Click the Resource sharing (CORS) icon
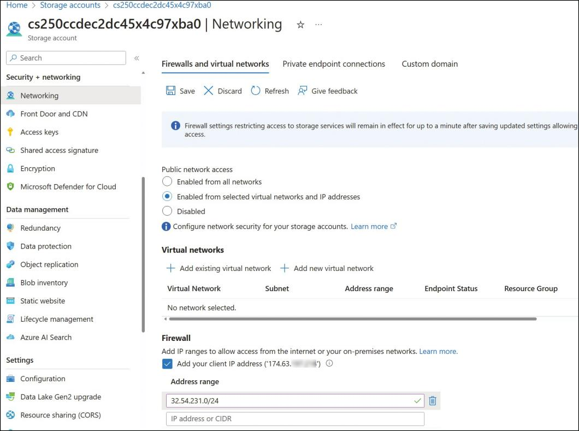This screenshot has height=431, width=579. pyautogui.click(x=11, y=415)
